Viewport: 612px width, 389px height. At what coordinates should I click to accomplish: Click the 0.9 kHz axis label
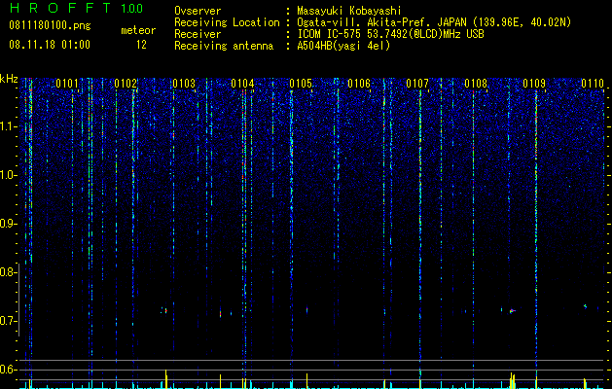click(x=8, y=224)
